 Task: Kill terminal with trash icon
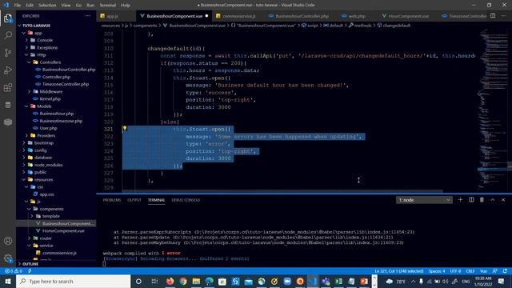click(x=482, y=200)
